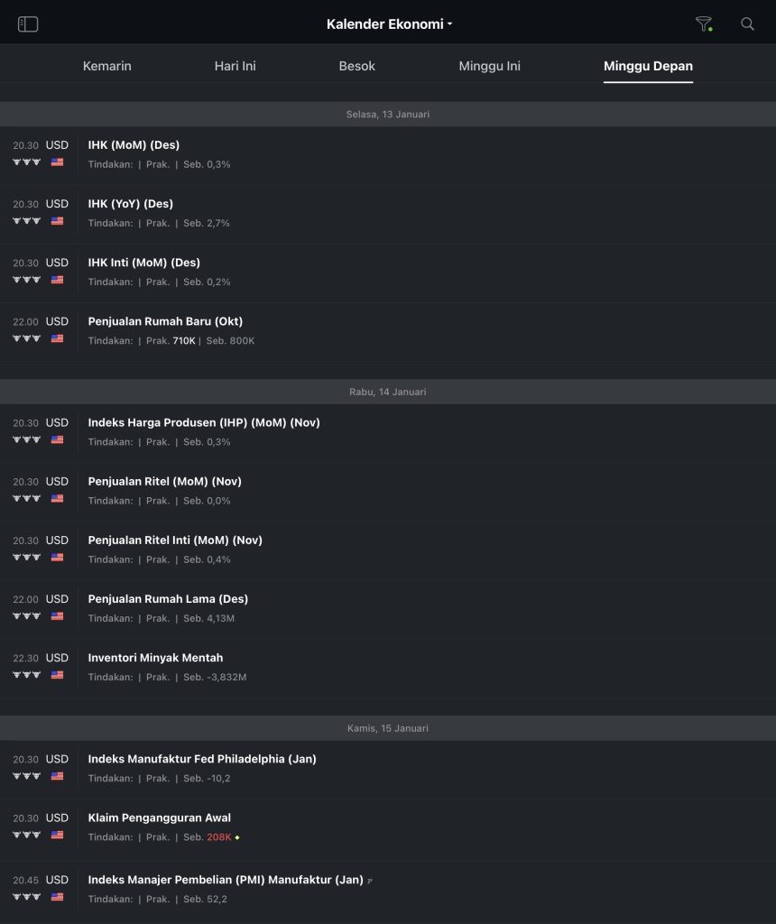Click the Rabu, 14 Januari date header
776x924 pixels.
[x=388, y=392]
